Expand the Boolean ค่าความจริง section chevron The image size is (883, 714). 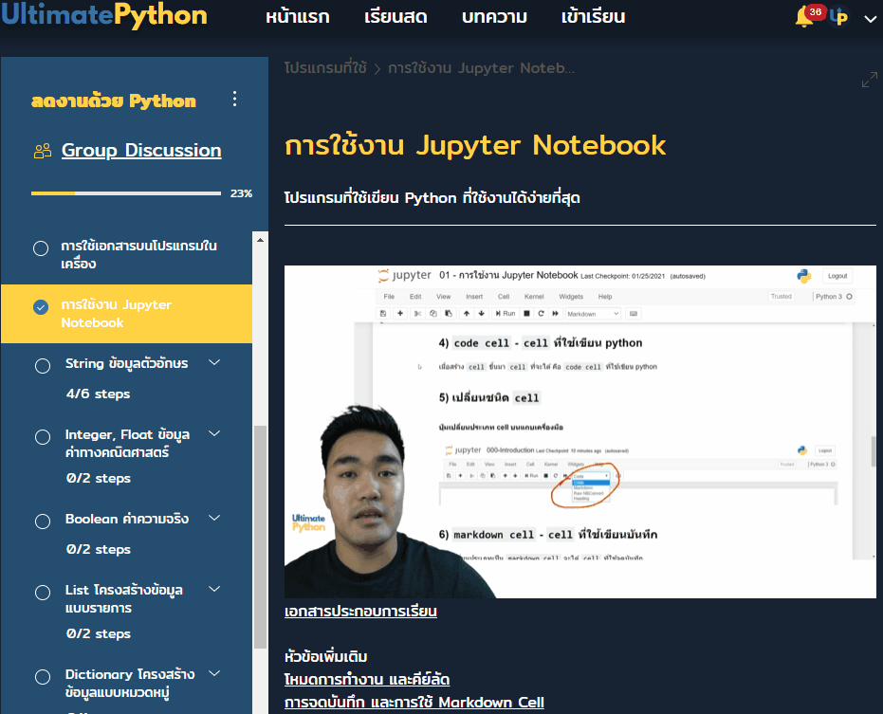point(214,518)
